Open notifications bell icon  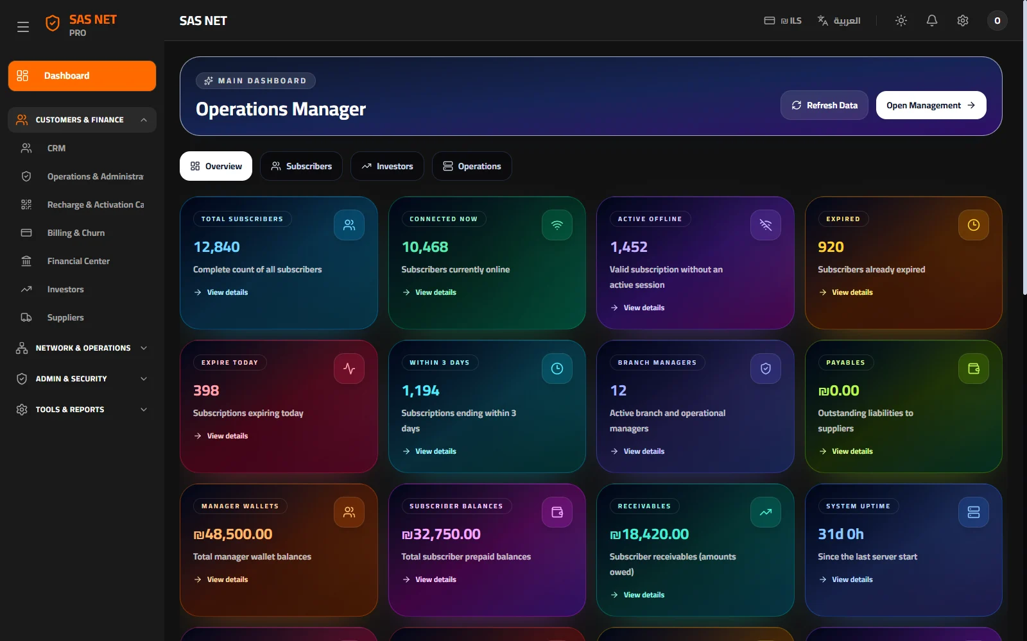point(932,21)
